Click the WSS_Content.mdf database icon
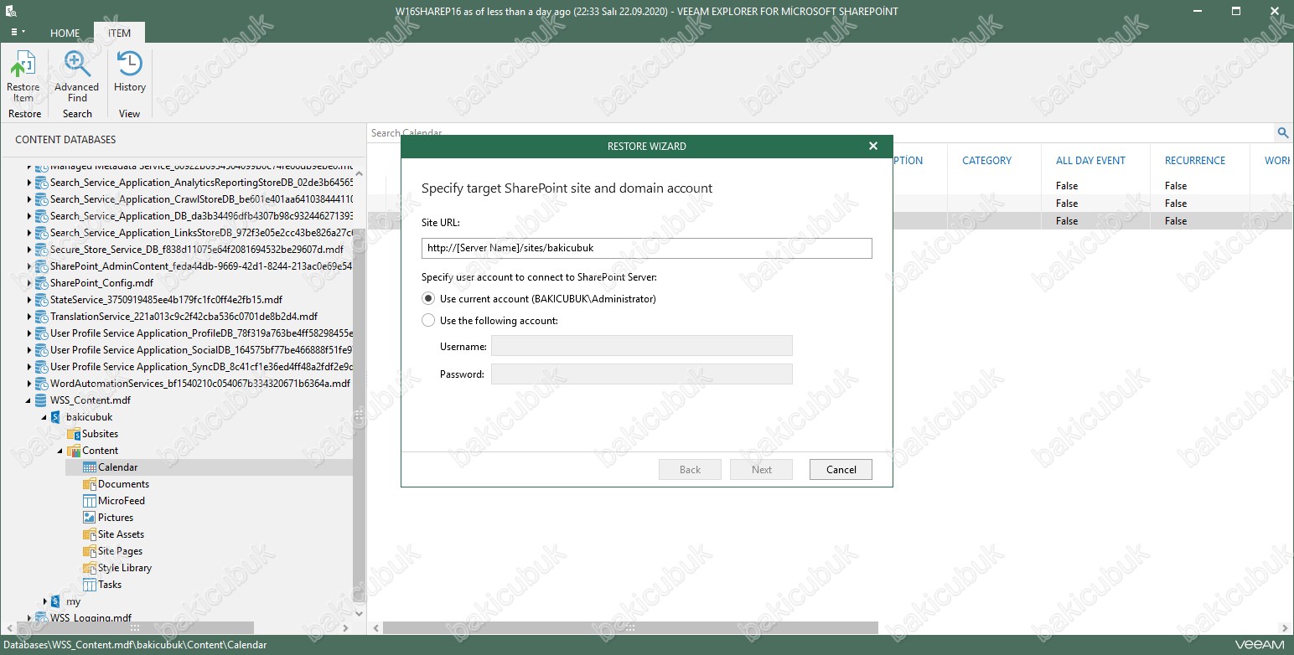 pyautogui.click(x=41, y=400)
